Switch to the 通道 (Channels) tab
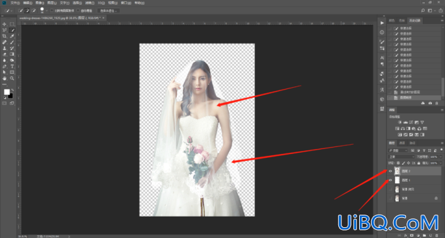 click(402, 143)
